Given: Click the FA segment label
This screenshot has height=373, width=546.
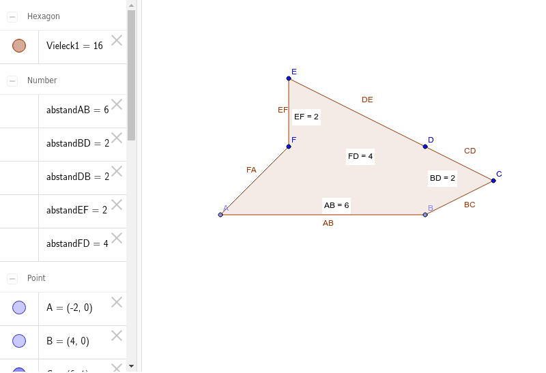Looking at the screenshot, I should (251, 170).
